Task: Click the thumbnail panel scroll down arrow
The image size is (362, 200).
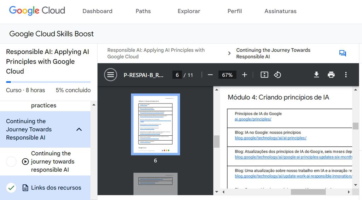Action: click(217, 192)
